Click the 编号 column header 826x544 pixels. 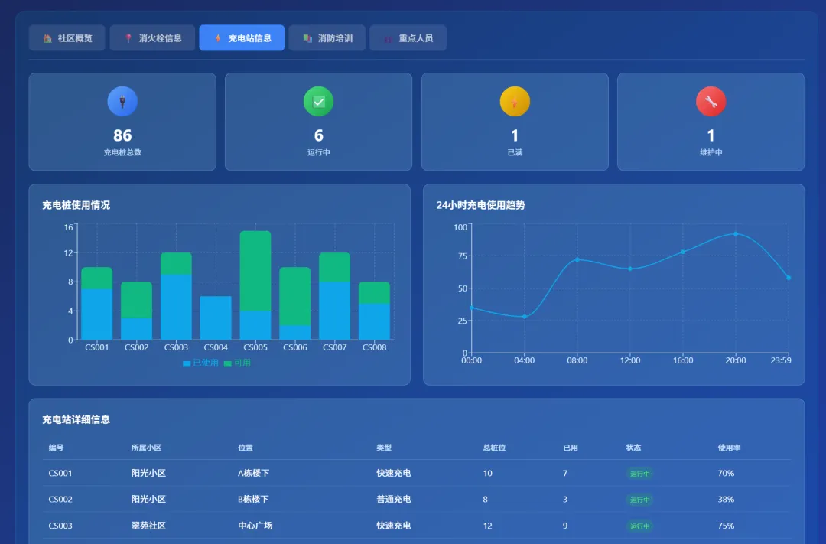point(57,448)
